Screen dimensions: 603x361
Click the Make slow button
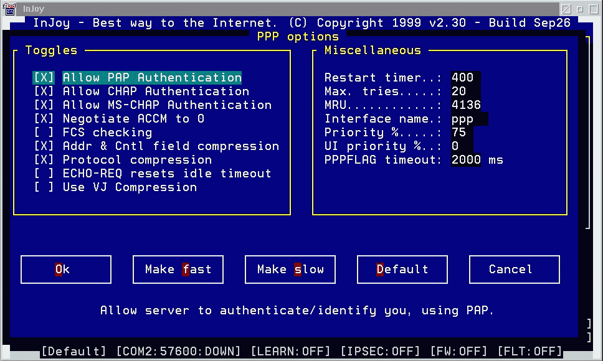click(x=290, y=270)
